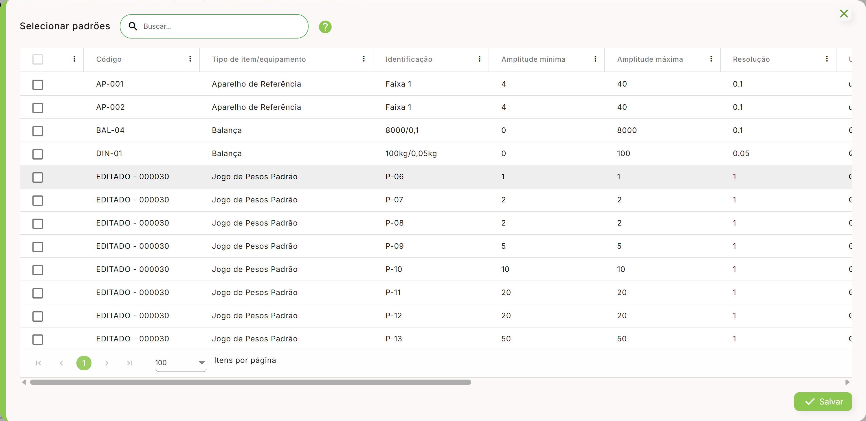Check the P-10 row checkbox
The image size is (866, 421).
[x=38, y=270]
